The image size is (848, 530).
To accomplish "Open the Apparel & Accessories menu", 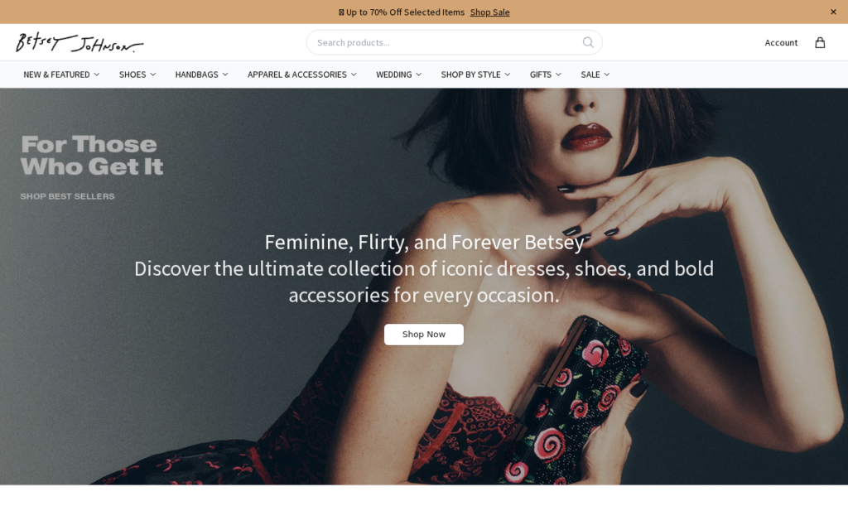I will pyautogui.click(x=302, y=75).
